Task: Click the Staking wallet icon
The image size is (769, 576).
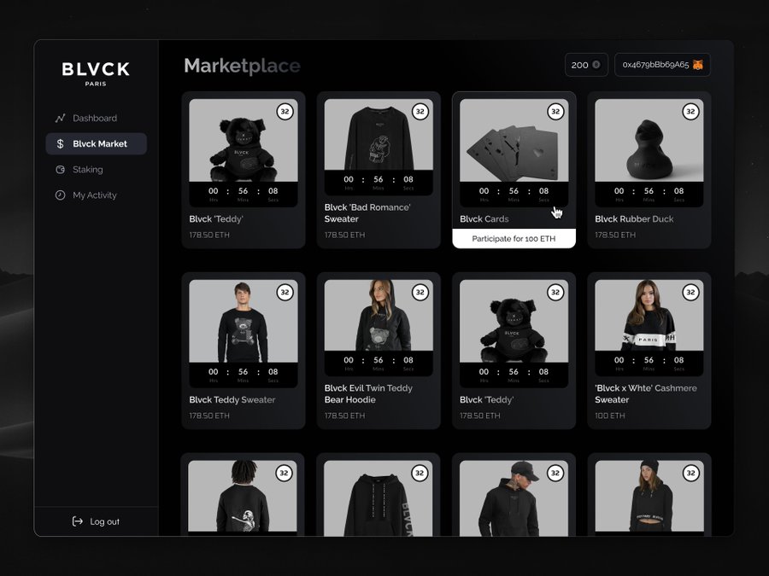Action: 61,170
